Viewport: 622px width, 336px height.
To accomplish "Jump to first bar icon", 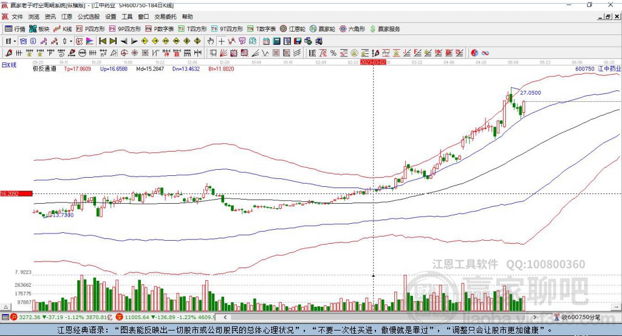I will pos(102,41).
